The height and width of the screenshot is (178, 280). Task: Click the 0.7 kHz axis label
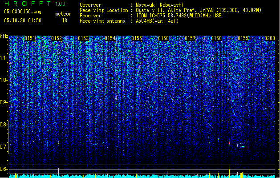point(4,147)
